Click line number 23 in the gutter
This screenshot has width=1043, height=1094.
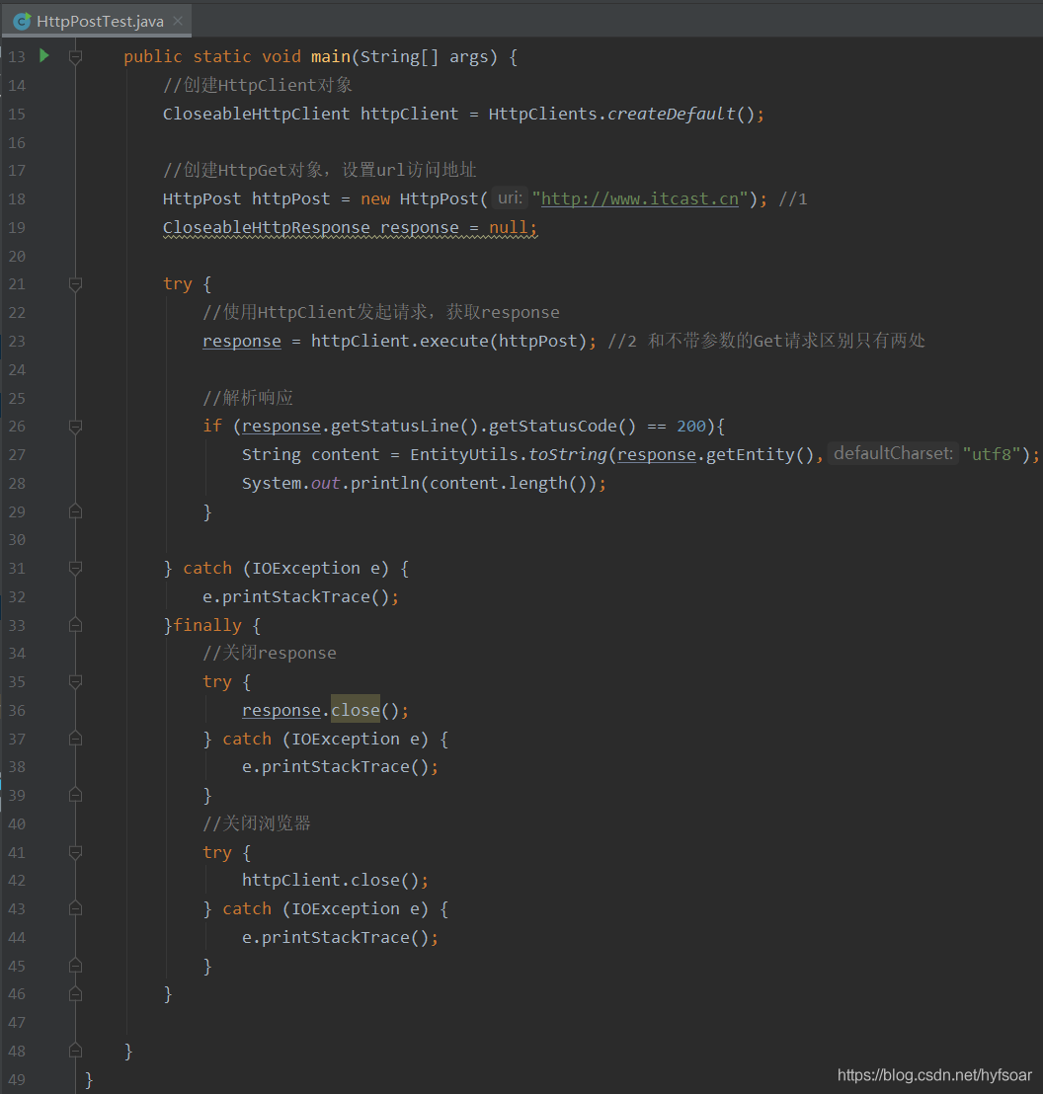(17, 342)
